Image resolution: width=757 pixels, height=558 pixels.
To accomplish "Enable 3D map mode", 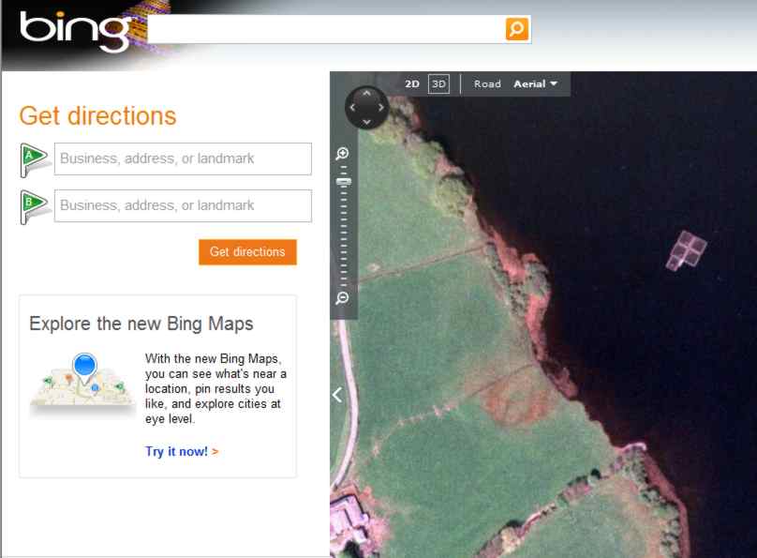I will pos(438,84).
